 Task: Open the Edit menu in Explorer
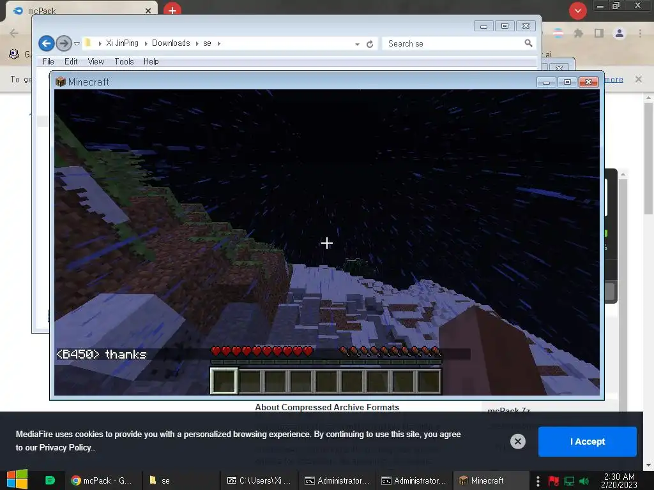71,61
